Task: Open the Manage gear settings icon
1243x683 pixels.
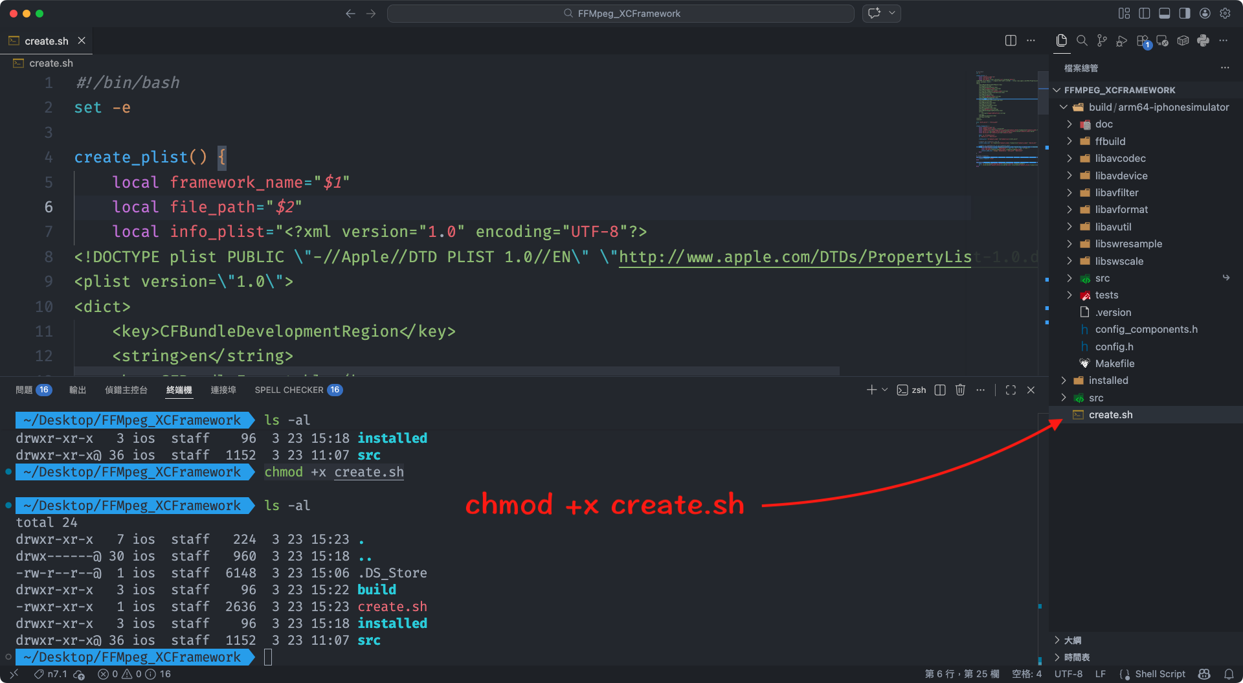Action: pyautogui.click(x=1225, y=14)
